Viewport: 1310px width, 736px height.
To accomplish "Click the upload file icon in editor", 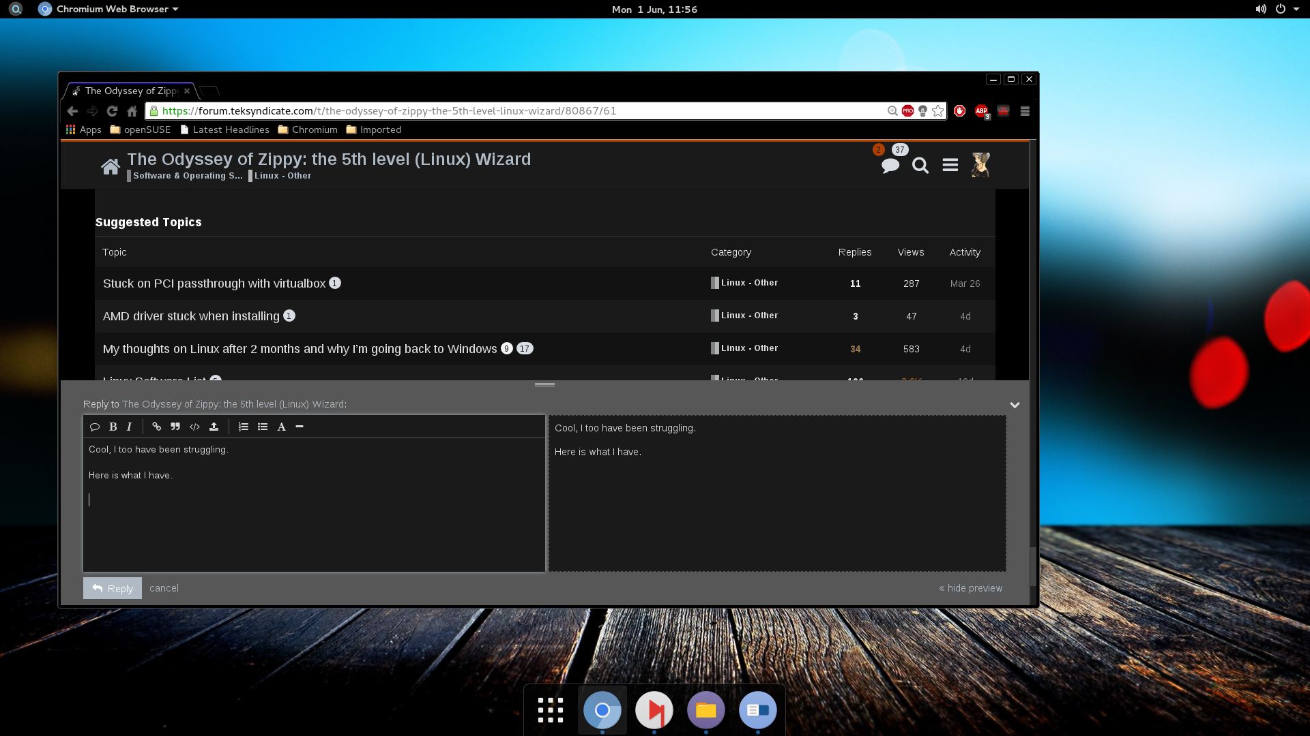I will [x=214, y=427].
